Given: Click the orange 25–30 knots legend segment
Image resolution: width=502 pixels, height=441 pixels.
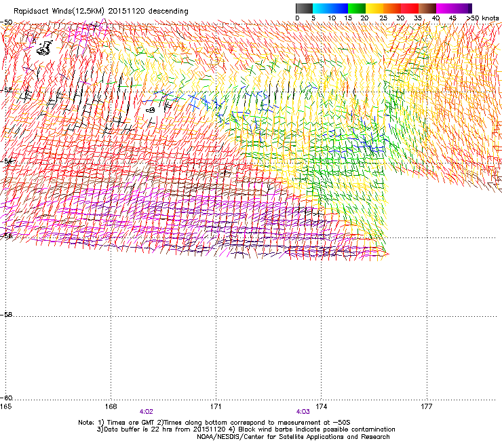Looking at the screenshot, I should [392, 8].
